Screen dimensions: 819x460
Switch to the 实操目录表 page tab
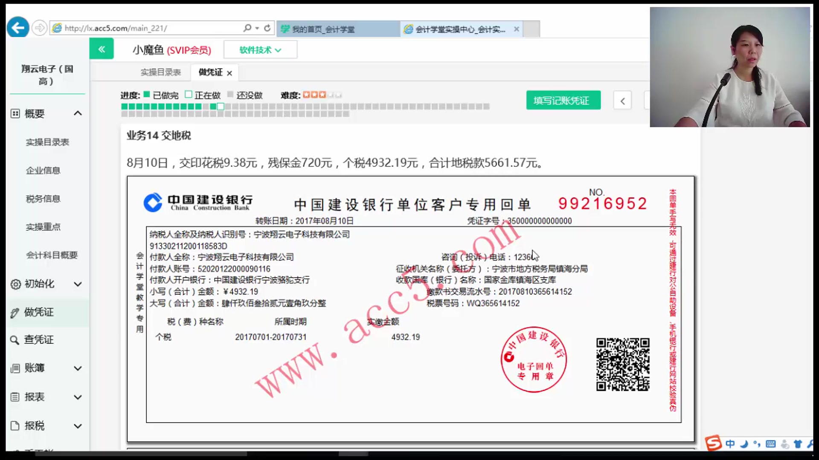161,72
